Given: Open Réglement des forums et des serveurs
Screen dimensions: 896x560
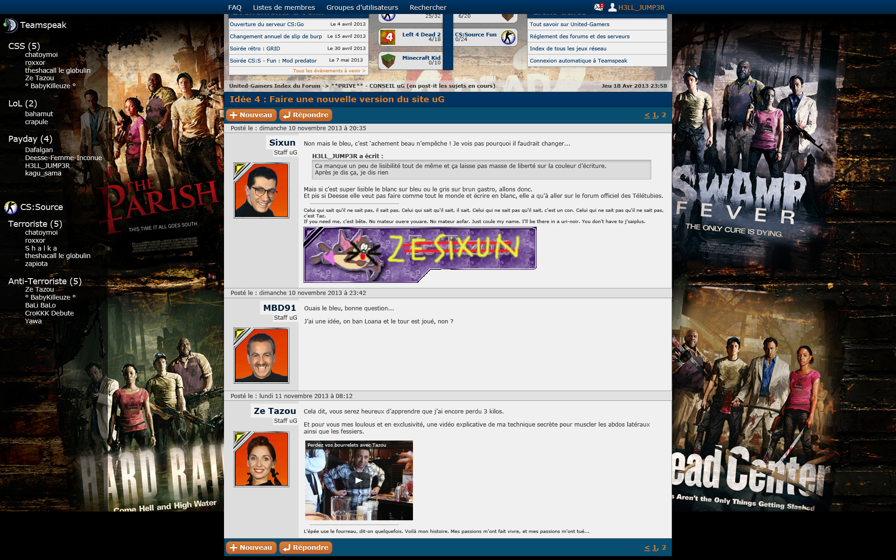Looking at the screenshot, I should point(580,36).
